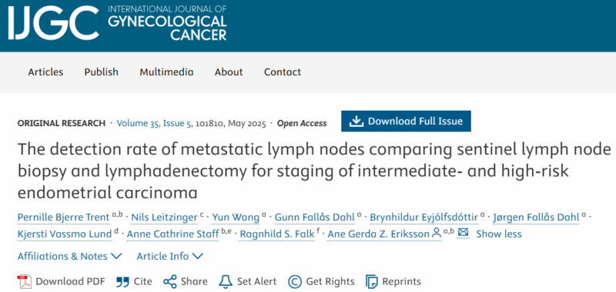Screen dimensions: 616x292
Task: Open the Articles menu
Action: pyautogui.click(x=45, y=72)
